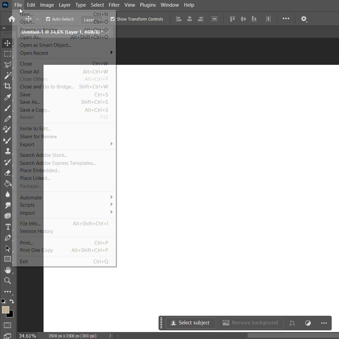
Task: Swap foreground and background colors
Action: [x=12, y=301]
